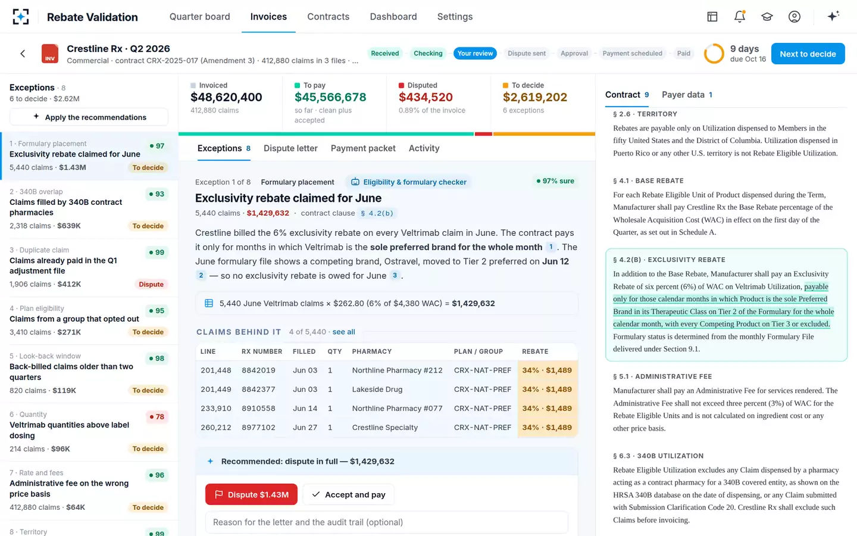Open citation reference 1 in the explanation

pos(551,247)
